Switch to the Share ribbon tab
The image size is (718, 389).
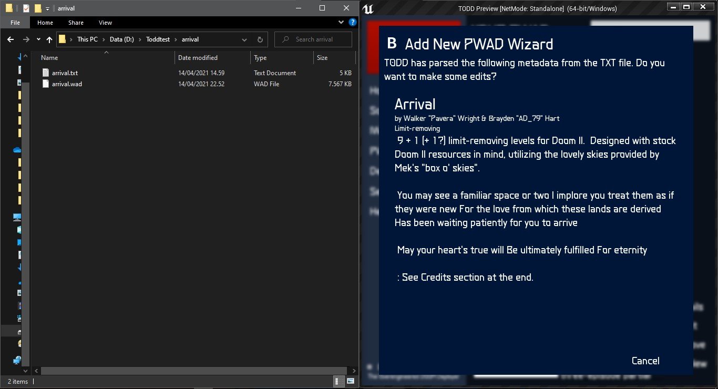tap(76, 23)
